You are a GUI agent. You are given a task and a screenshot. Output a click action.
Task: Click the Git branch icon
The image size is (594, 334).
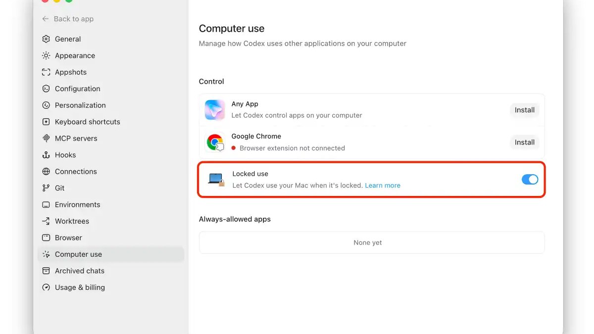coord(46,188)
